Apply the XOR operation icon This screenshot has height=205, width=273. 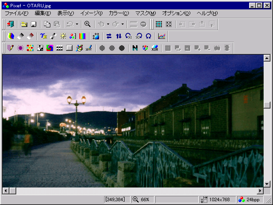[x=154, y=48]
